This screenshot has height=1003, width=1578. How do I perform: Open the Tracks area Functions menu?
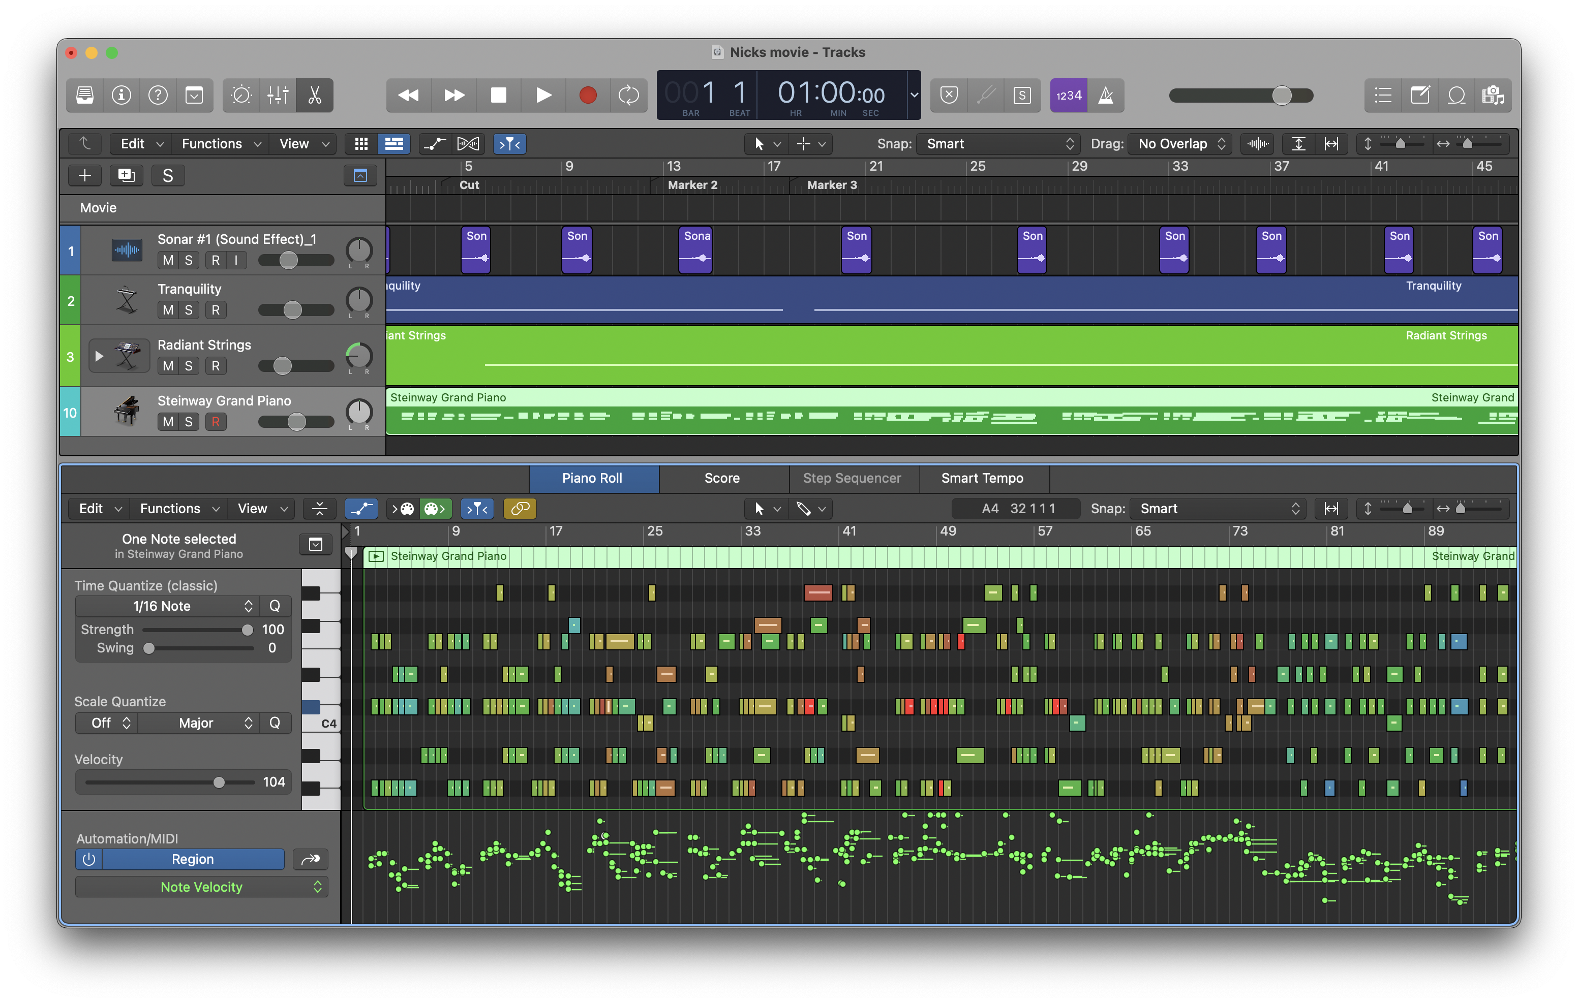click(x=221, y=144)
